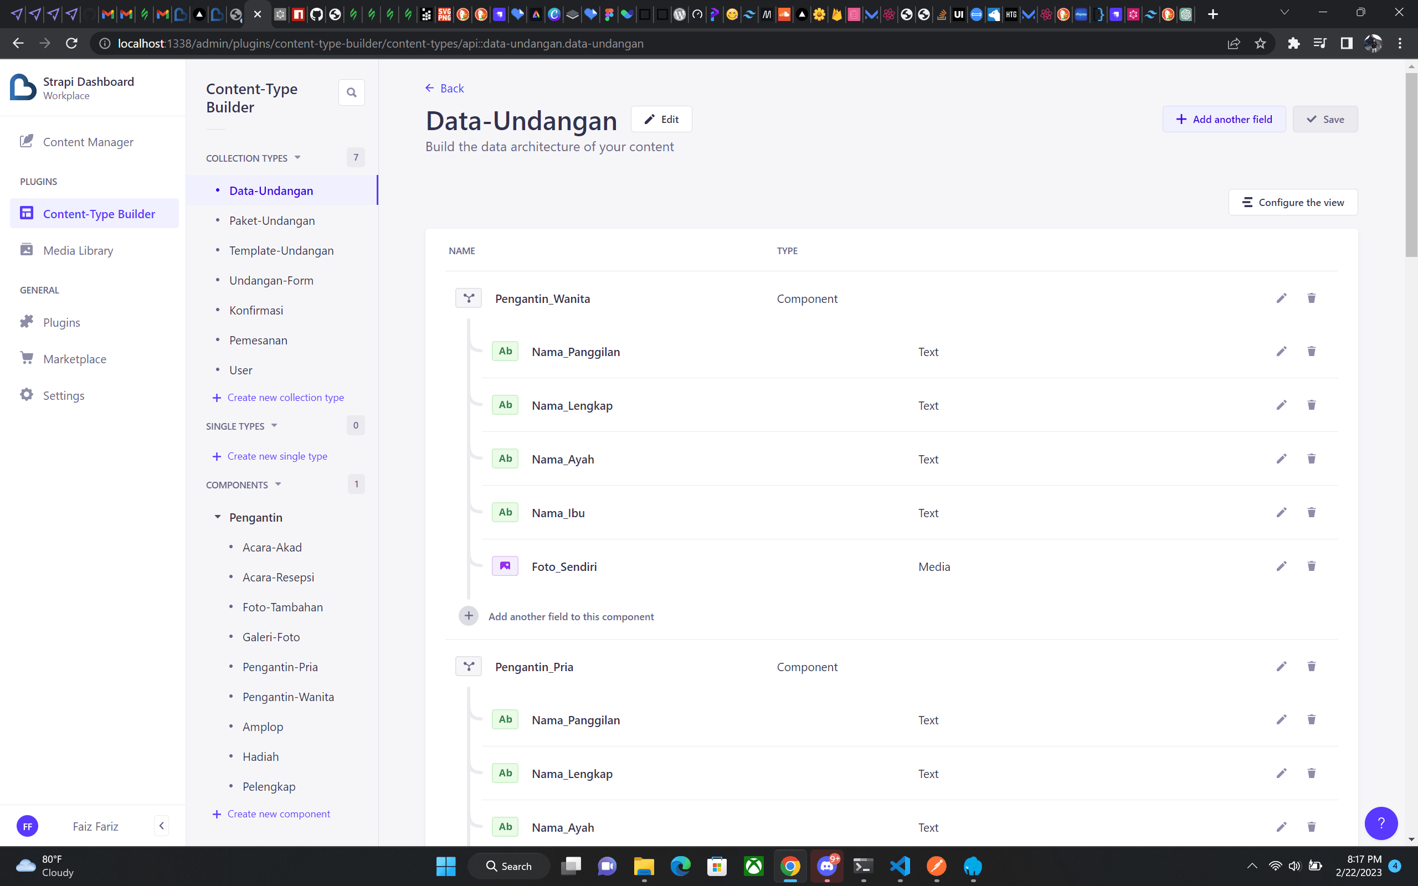Image resolution: width=1418 pixels, height=886 pixels.
Task: Click the browser address bar URL
Action: (381, 43)
